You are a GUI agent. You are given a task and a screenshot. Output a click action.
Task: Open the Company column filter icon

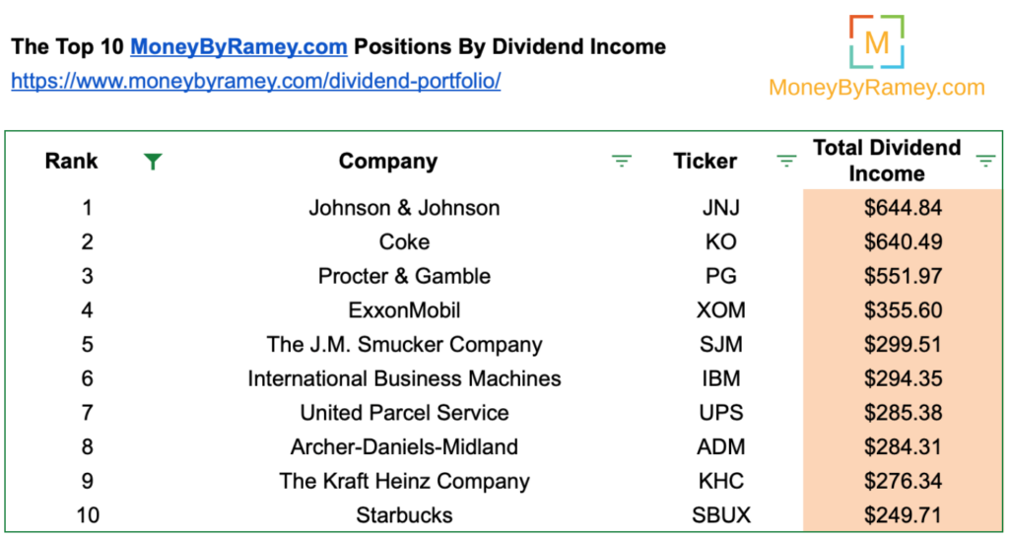click(621, 161)
